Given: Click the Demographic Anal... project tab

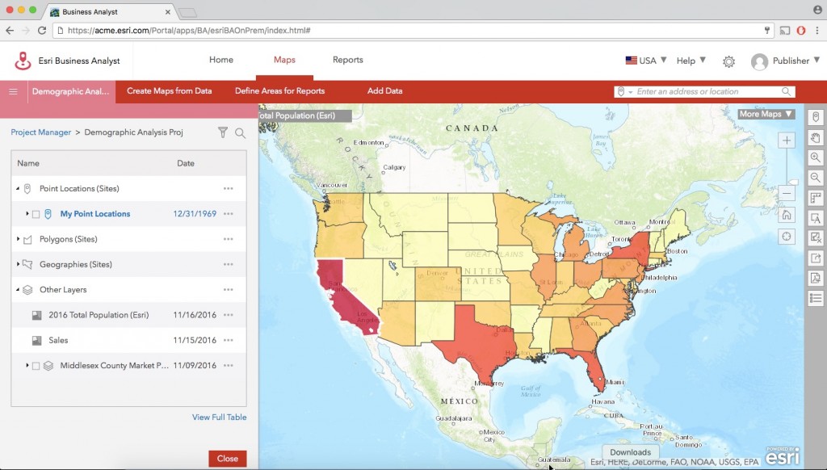Looking at the screenshot, I should (71, 91).
